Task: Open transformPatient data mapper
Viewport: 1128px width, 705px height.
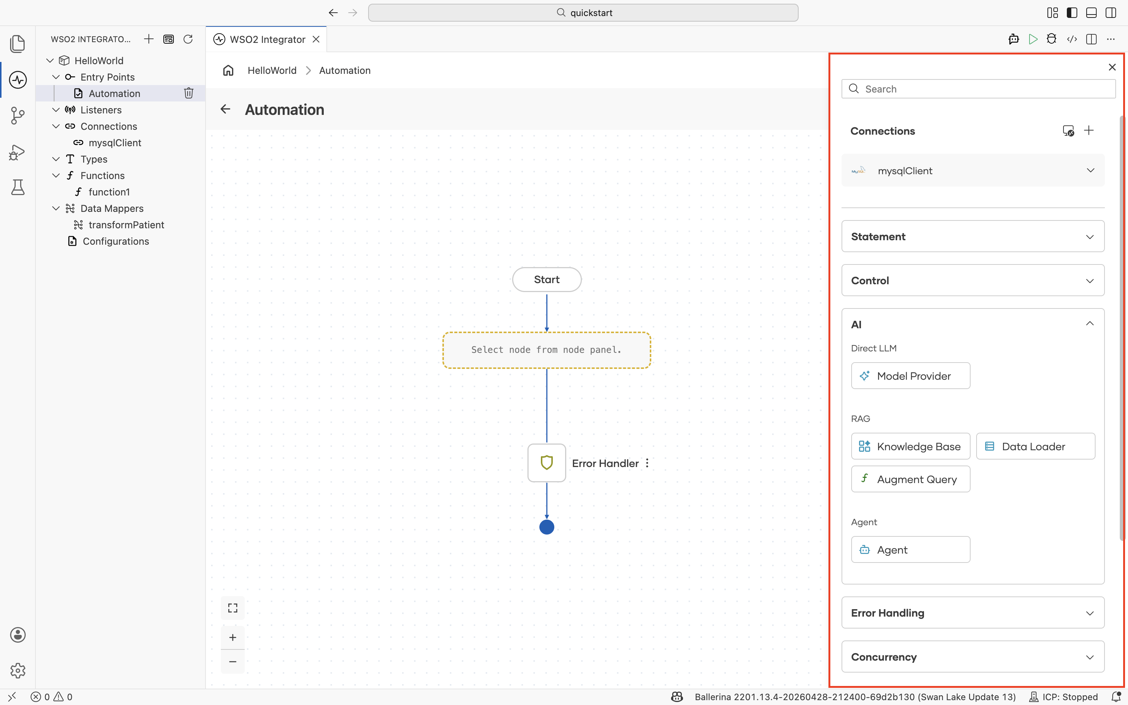Action: [126, 225]
